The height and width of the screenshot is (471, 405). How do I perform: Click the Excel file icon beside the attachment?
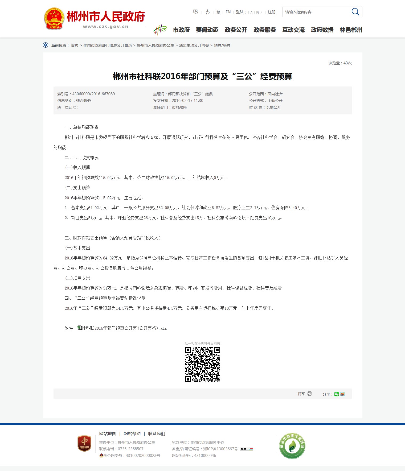[x=79, y=328]
